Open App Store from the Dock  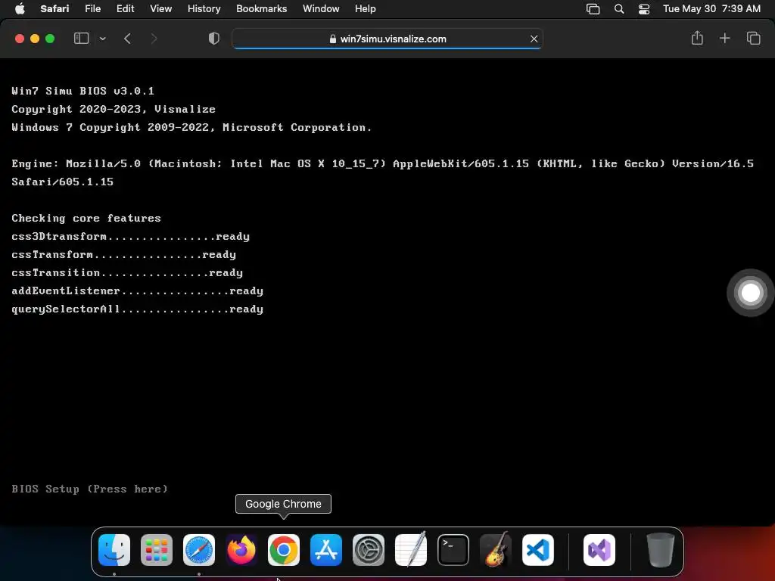pos(326,550)
